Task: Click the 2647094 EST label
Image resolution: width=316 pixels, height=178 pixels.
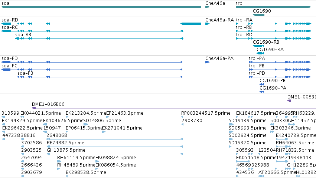Action: tap(32, 158)
